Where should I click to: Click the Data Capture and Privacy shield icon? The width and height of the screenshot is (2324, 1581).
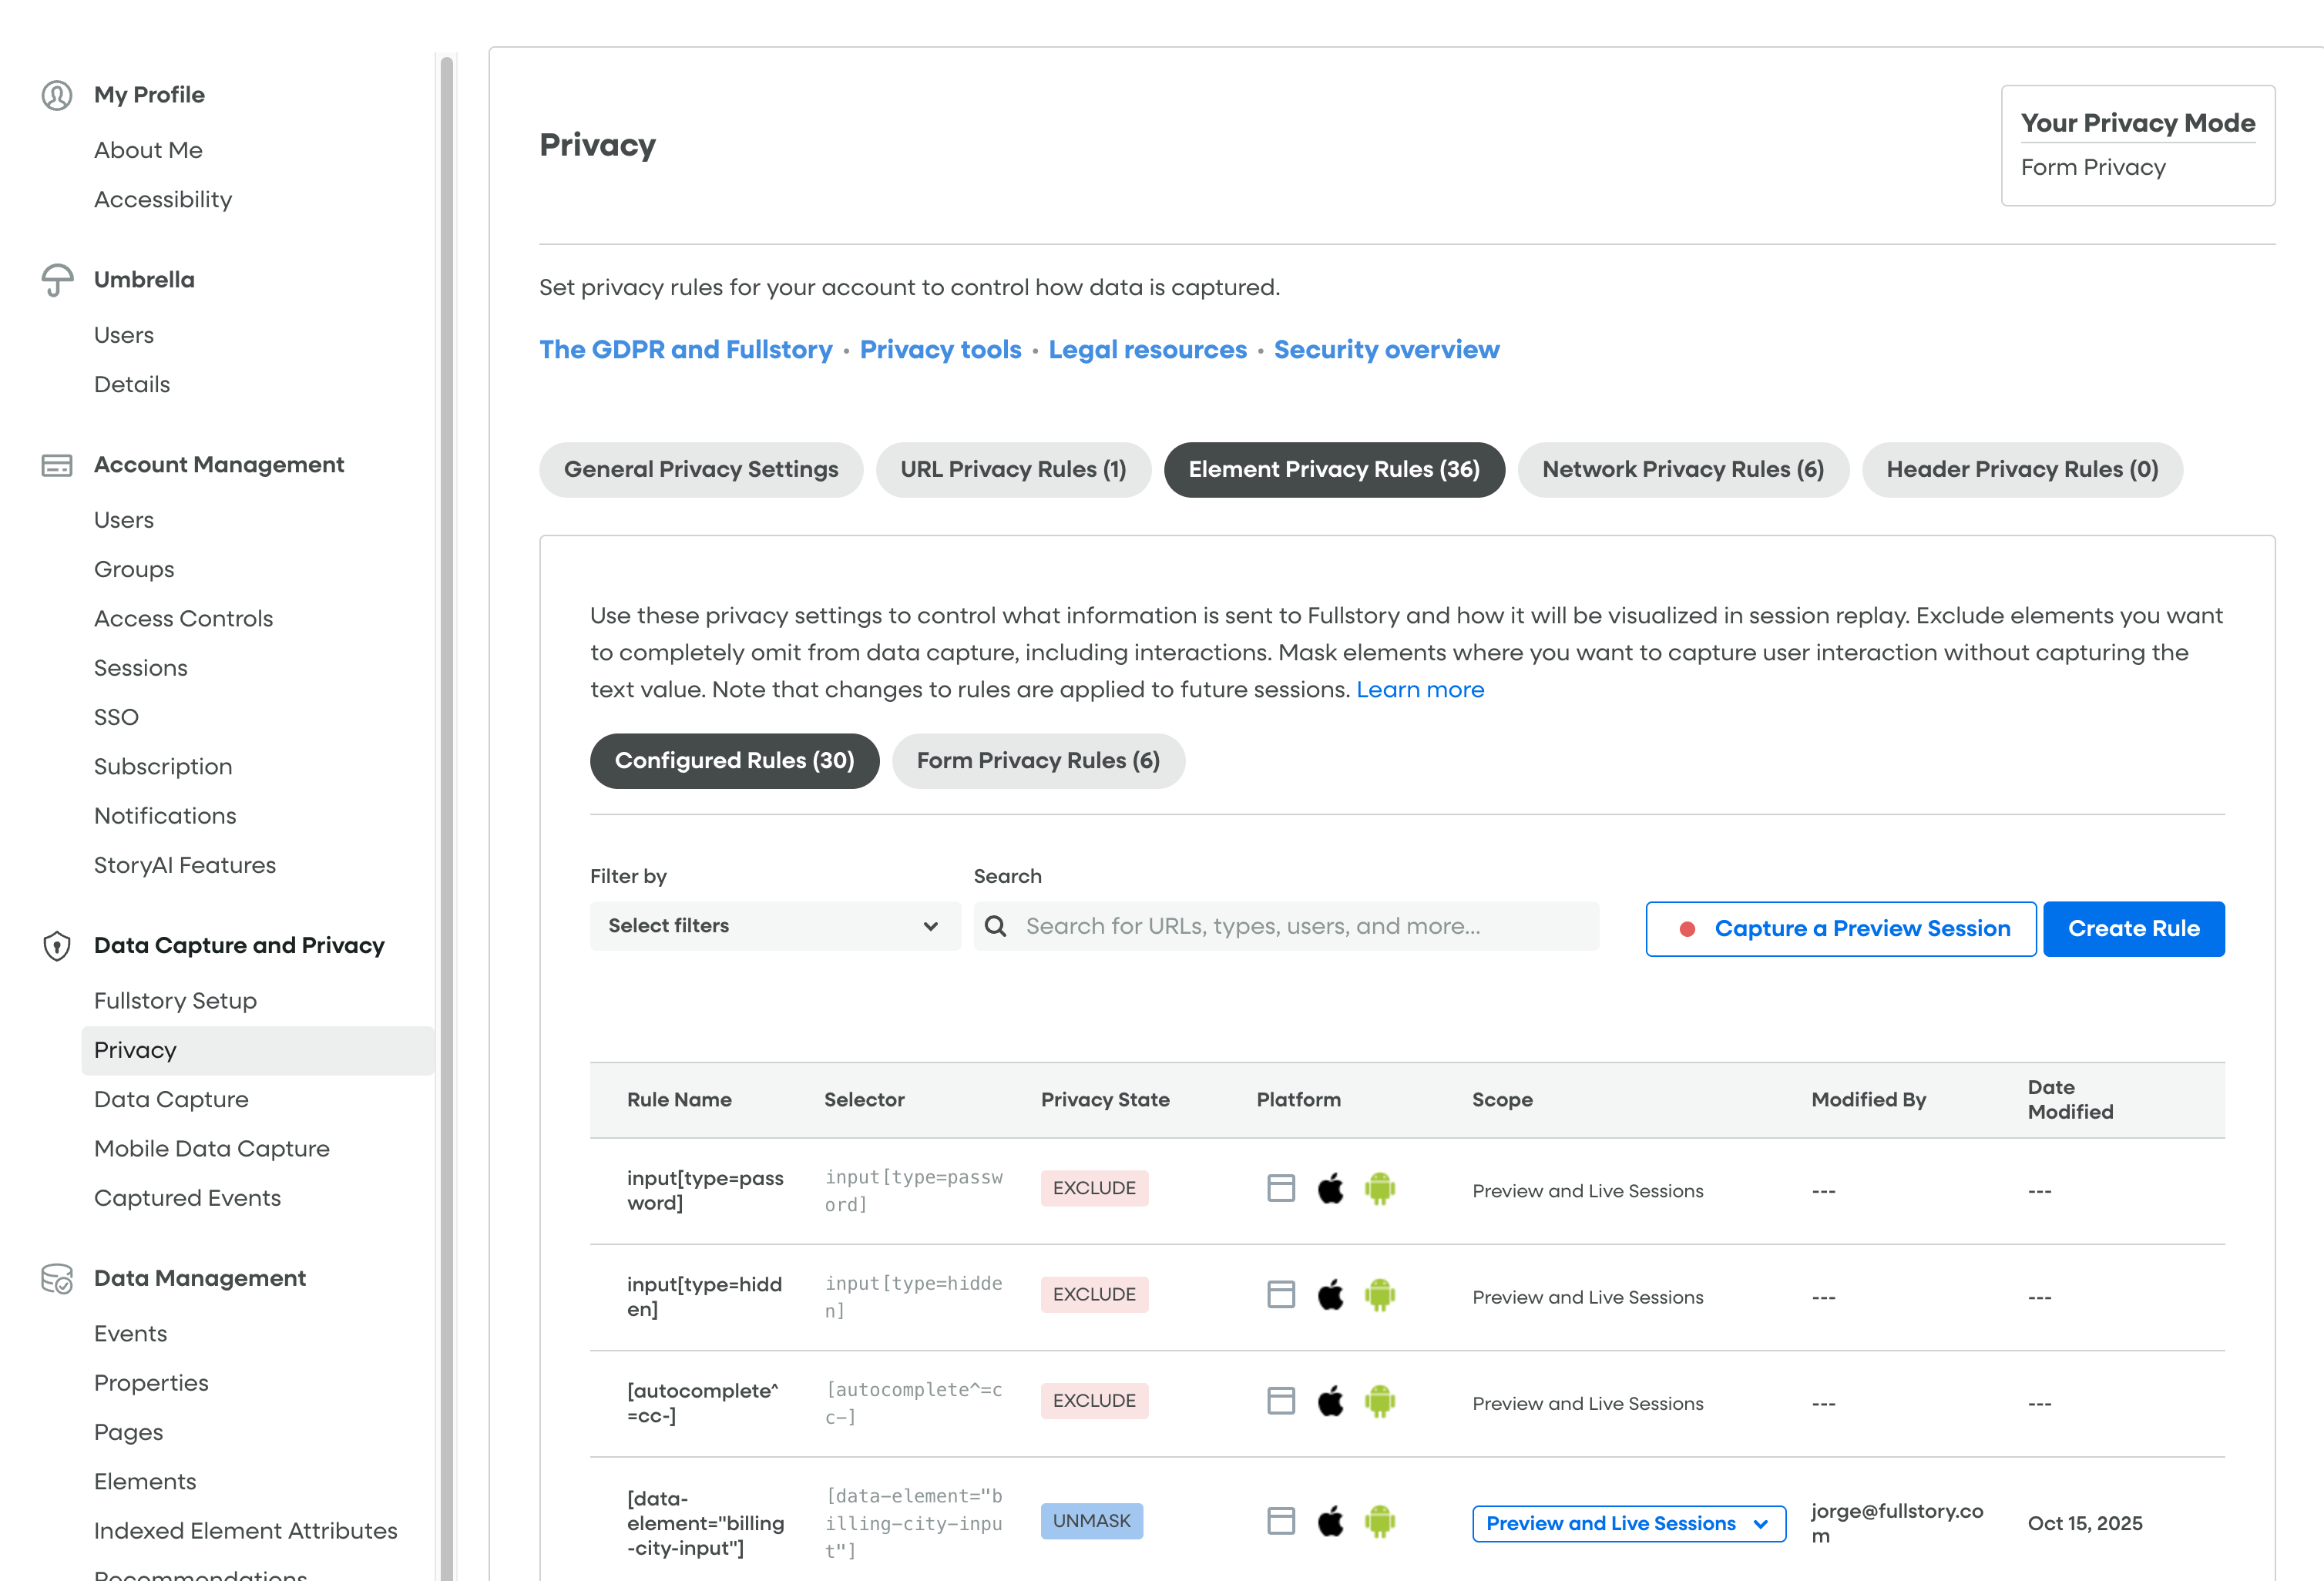point(57,946)
